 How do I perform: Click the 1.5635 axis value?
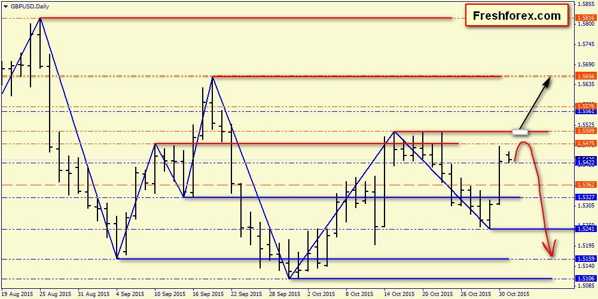pyautogui.click(x=586, y=85)
